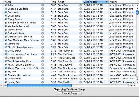Click the arrow next to It Might as Well Be Spring

(x=43, y=23)
